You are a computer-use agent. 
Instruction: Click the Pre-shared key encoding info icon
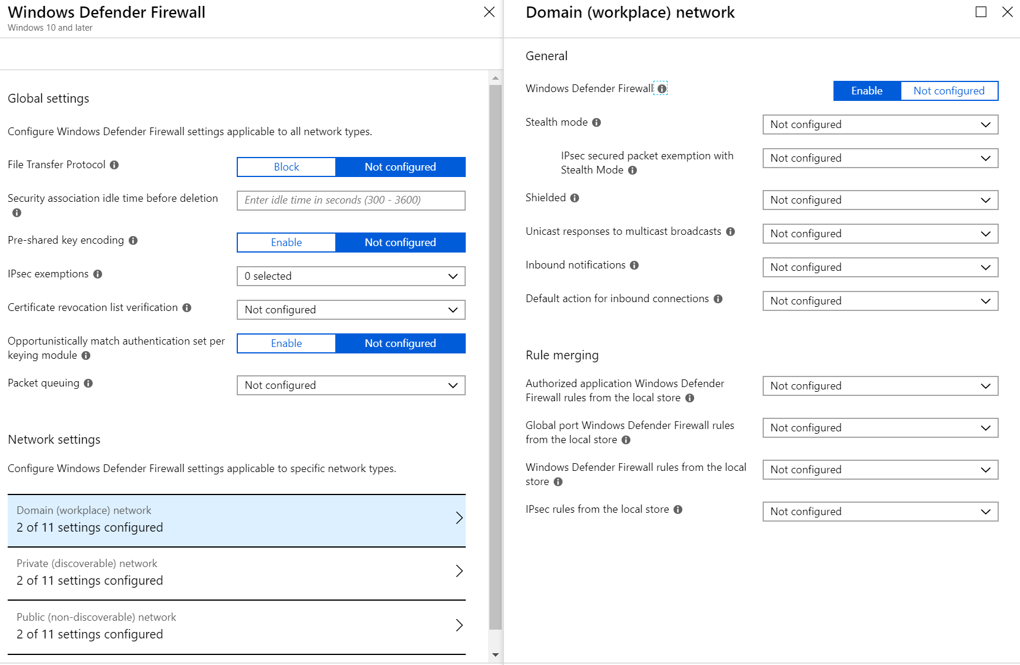click(x=133, y=240)
